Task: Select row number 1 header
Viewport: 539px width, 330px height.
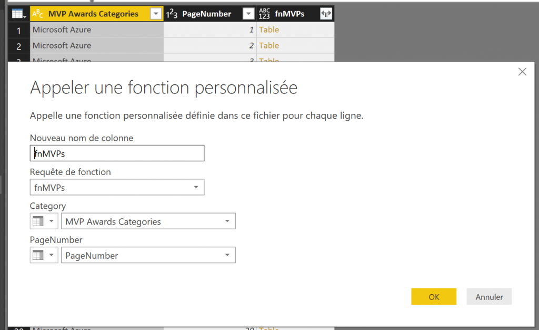Action: [x=19, y=30]
